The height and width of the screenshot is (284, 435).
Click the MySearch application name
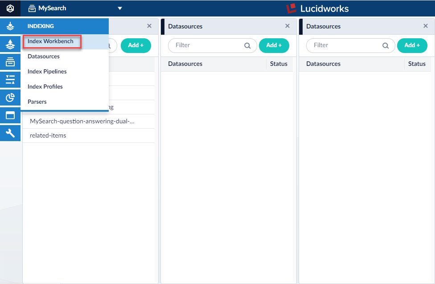pyautogui.click(x=52, y=8)
